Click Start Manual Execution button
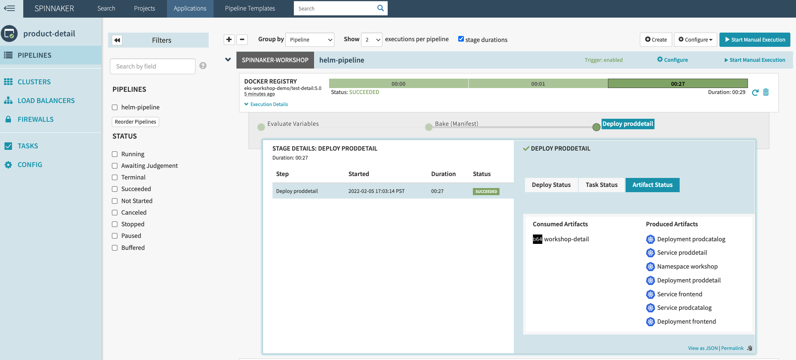Image resolution: width=796 pixels, height=360 pixels. pyautogui.click(x=755, y=39)
